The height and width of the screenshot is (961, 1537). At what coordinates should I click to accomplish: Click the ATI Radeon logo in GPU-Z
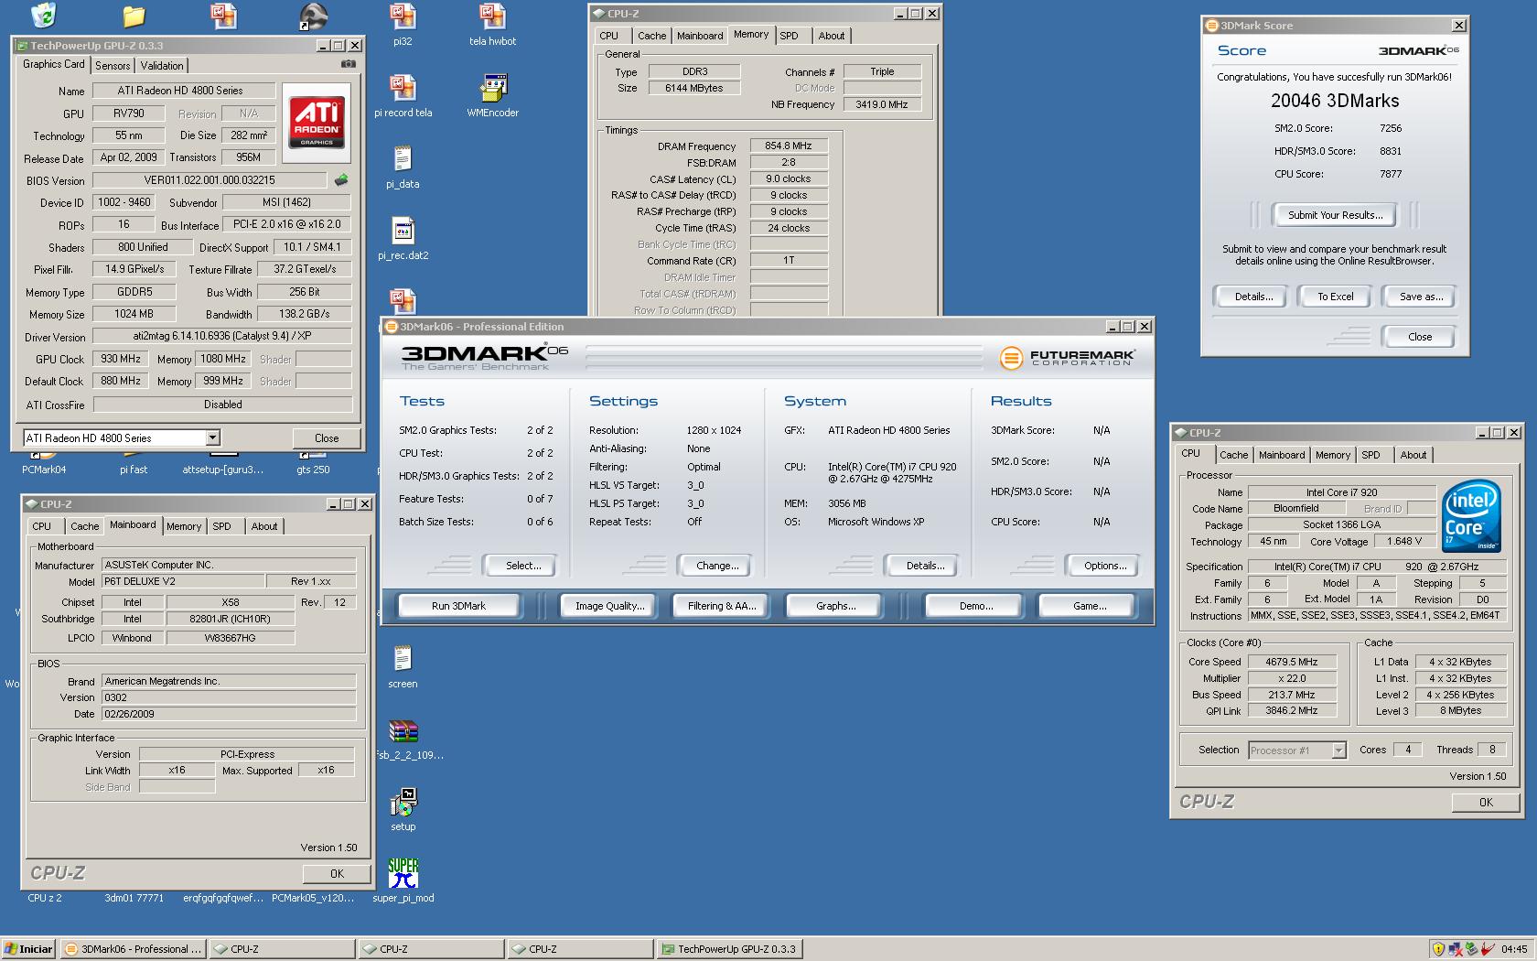(x=317, y=124)
